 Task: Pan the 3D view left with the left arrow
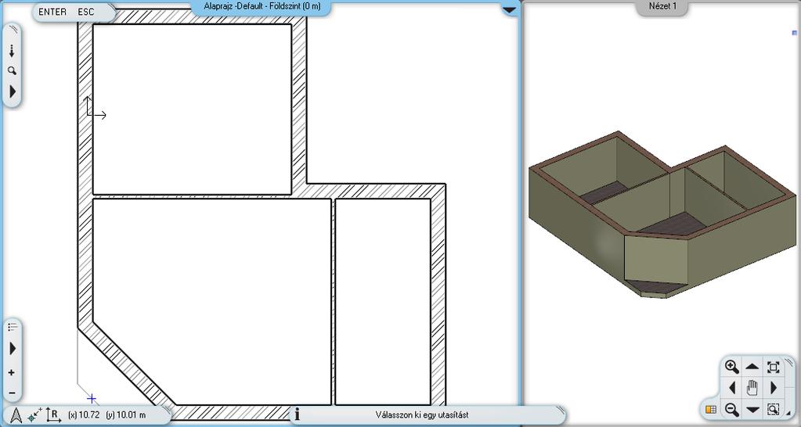(x=732, y=388)
